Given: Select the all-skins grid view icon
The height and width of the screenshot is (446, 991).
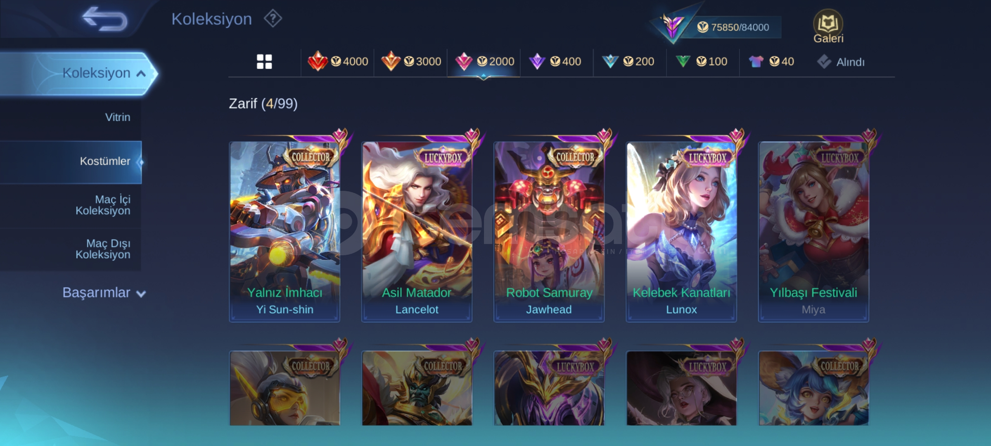Looking at the screenshot, I should (x=264, y=62).
